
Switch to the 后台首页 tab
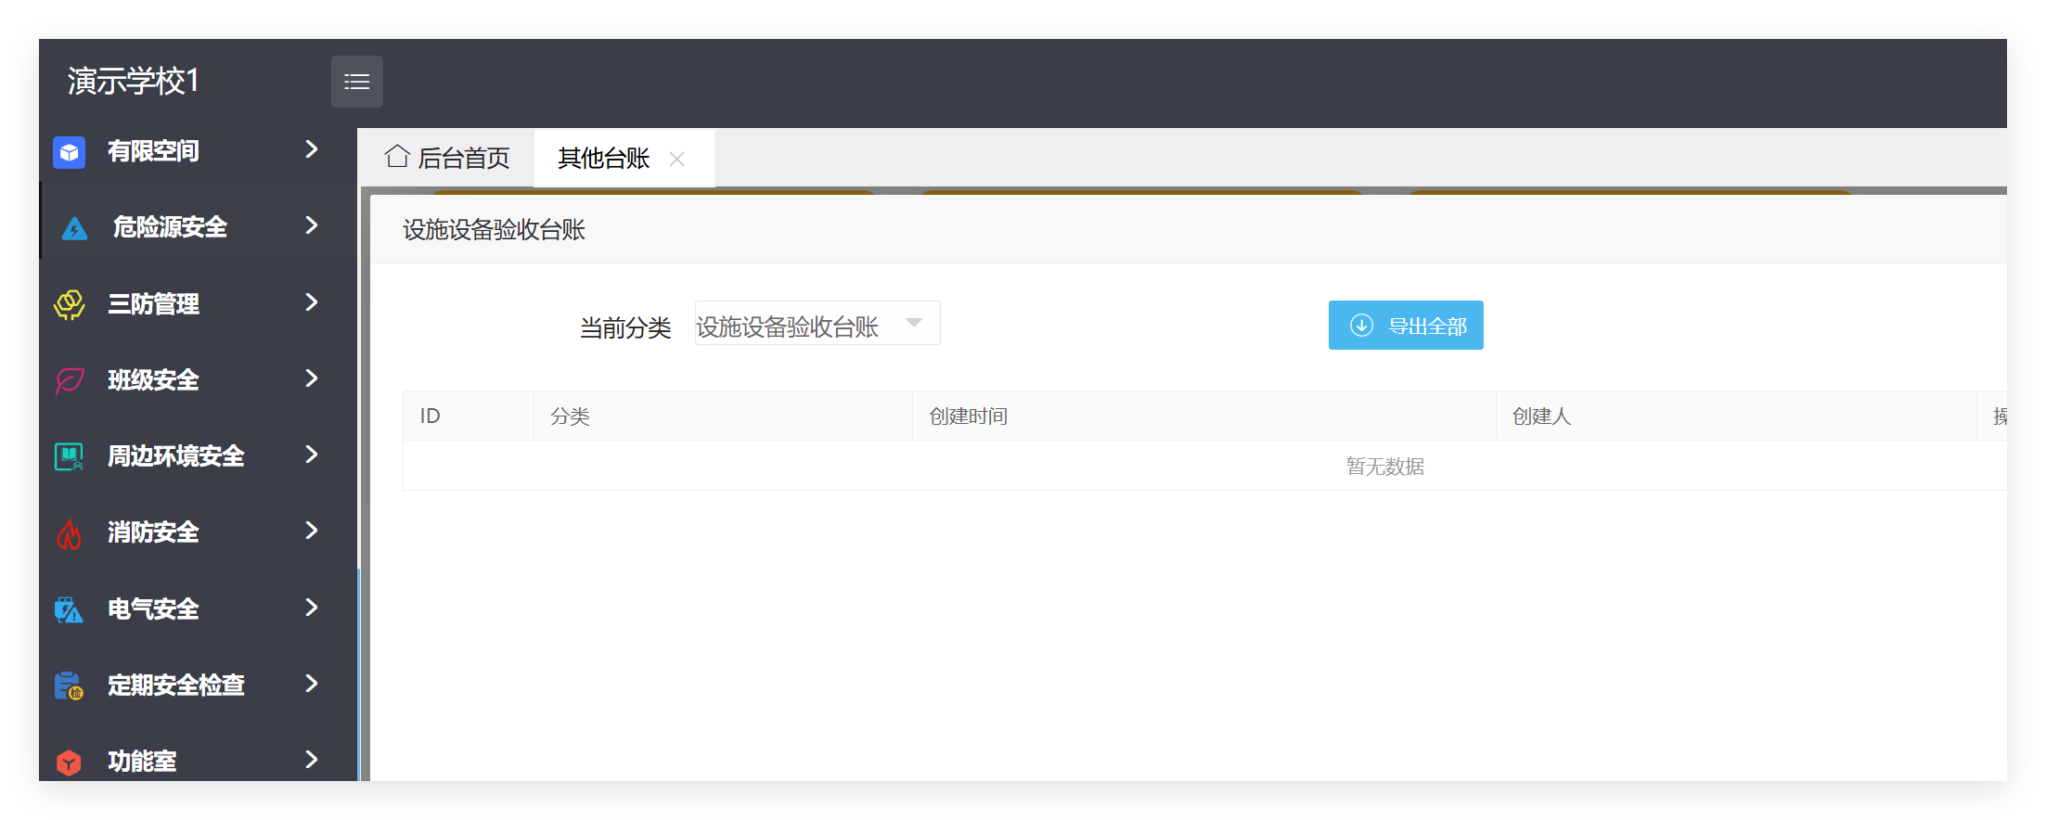pos(448,158)
